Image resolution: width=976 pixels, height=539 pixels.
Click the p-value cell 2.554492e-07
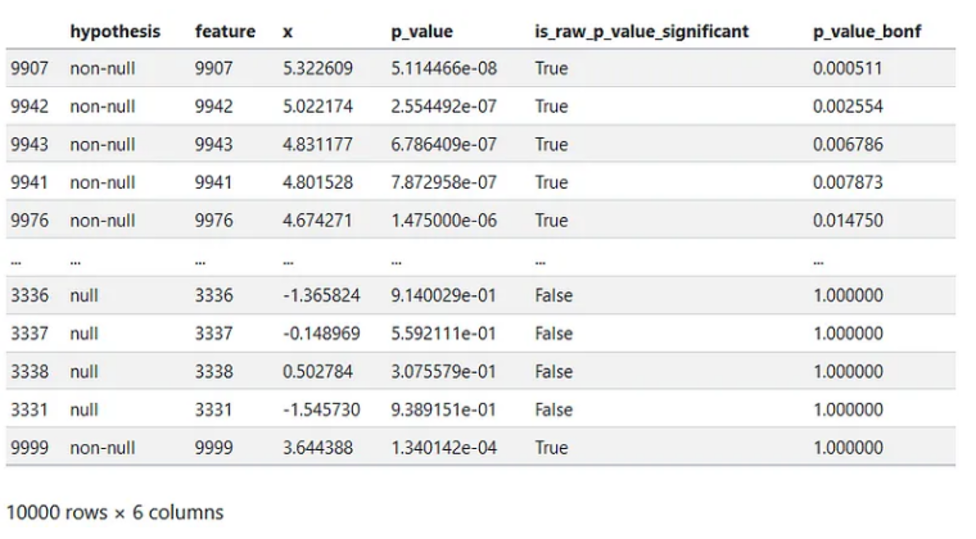(x=443, y=106)
